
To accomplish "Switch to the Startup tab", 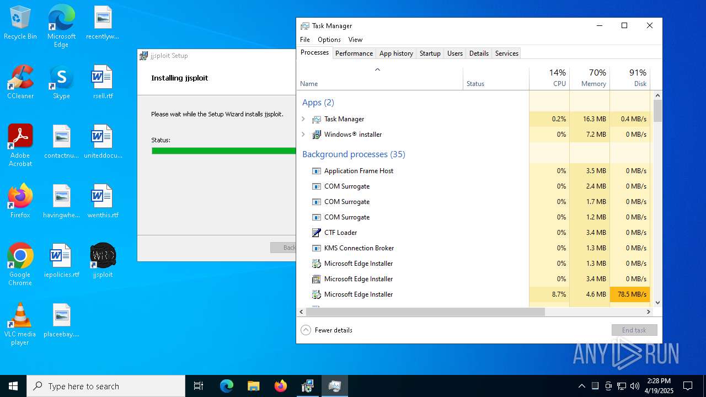I will pos(430,53).
